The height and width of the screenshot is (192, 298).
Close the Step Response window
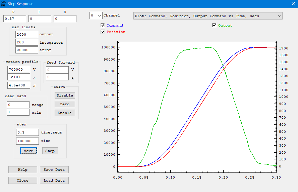point(293,4)
